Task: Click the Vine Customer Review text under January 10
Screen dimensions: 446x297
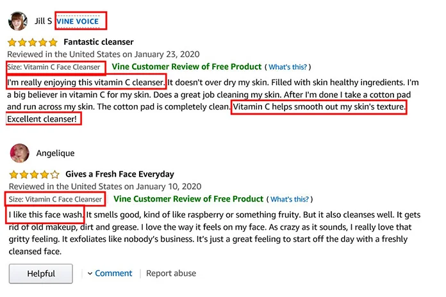Action: click(188, 199)
